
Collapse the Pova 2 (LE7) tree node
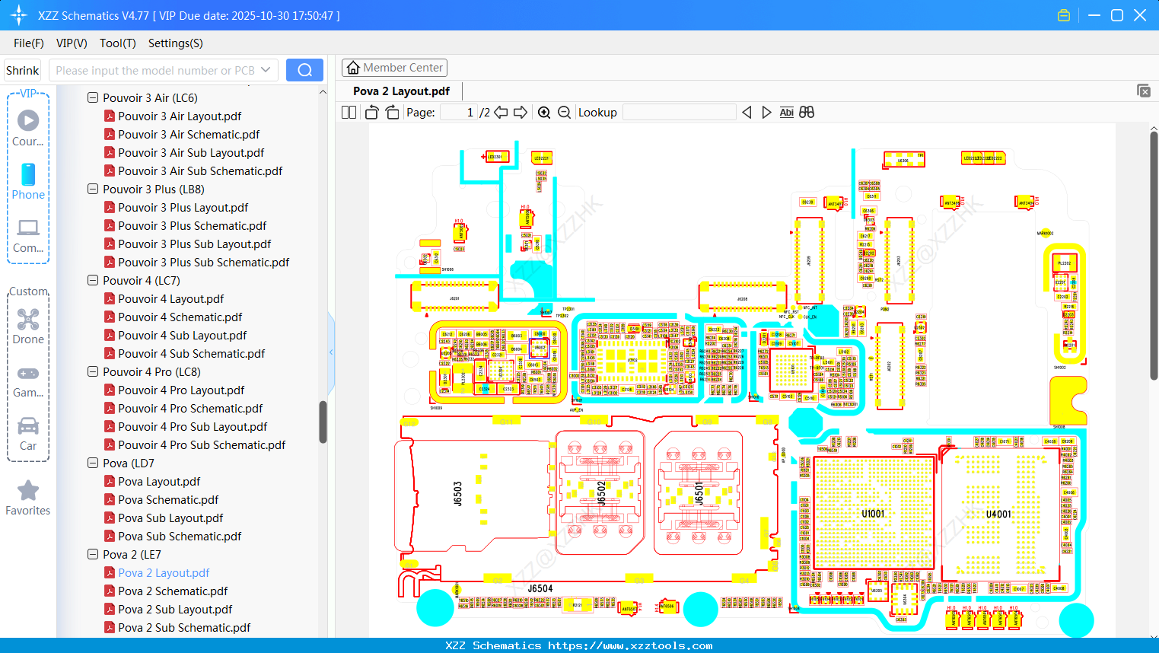click(x=92, y=554)
